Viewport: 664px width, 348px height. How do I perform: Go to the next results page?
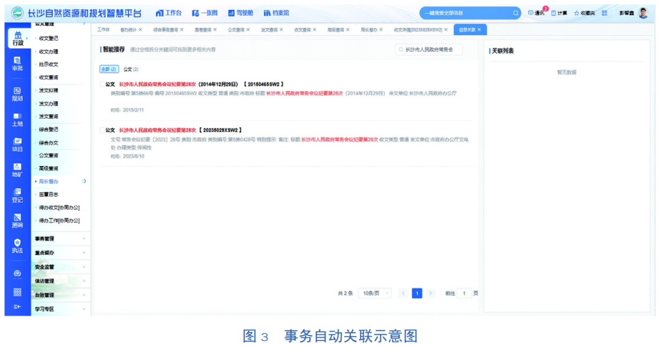click(430, 293)
